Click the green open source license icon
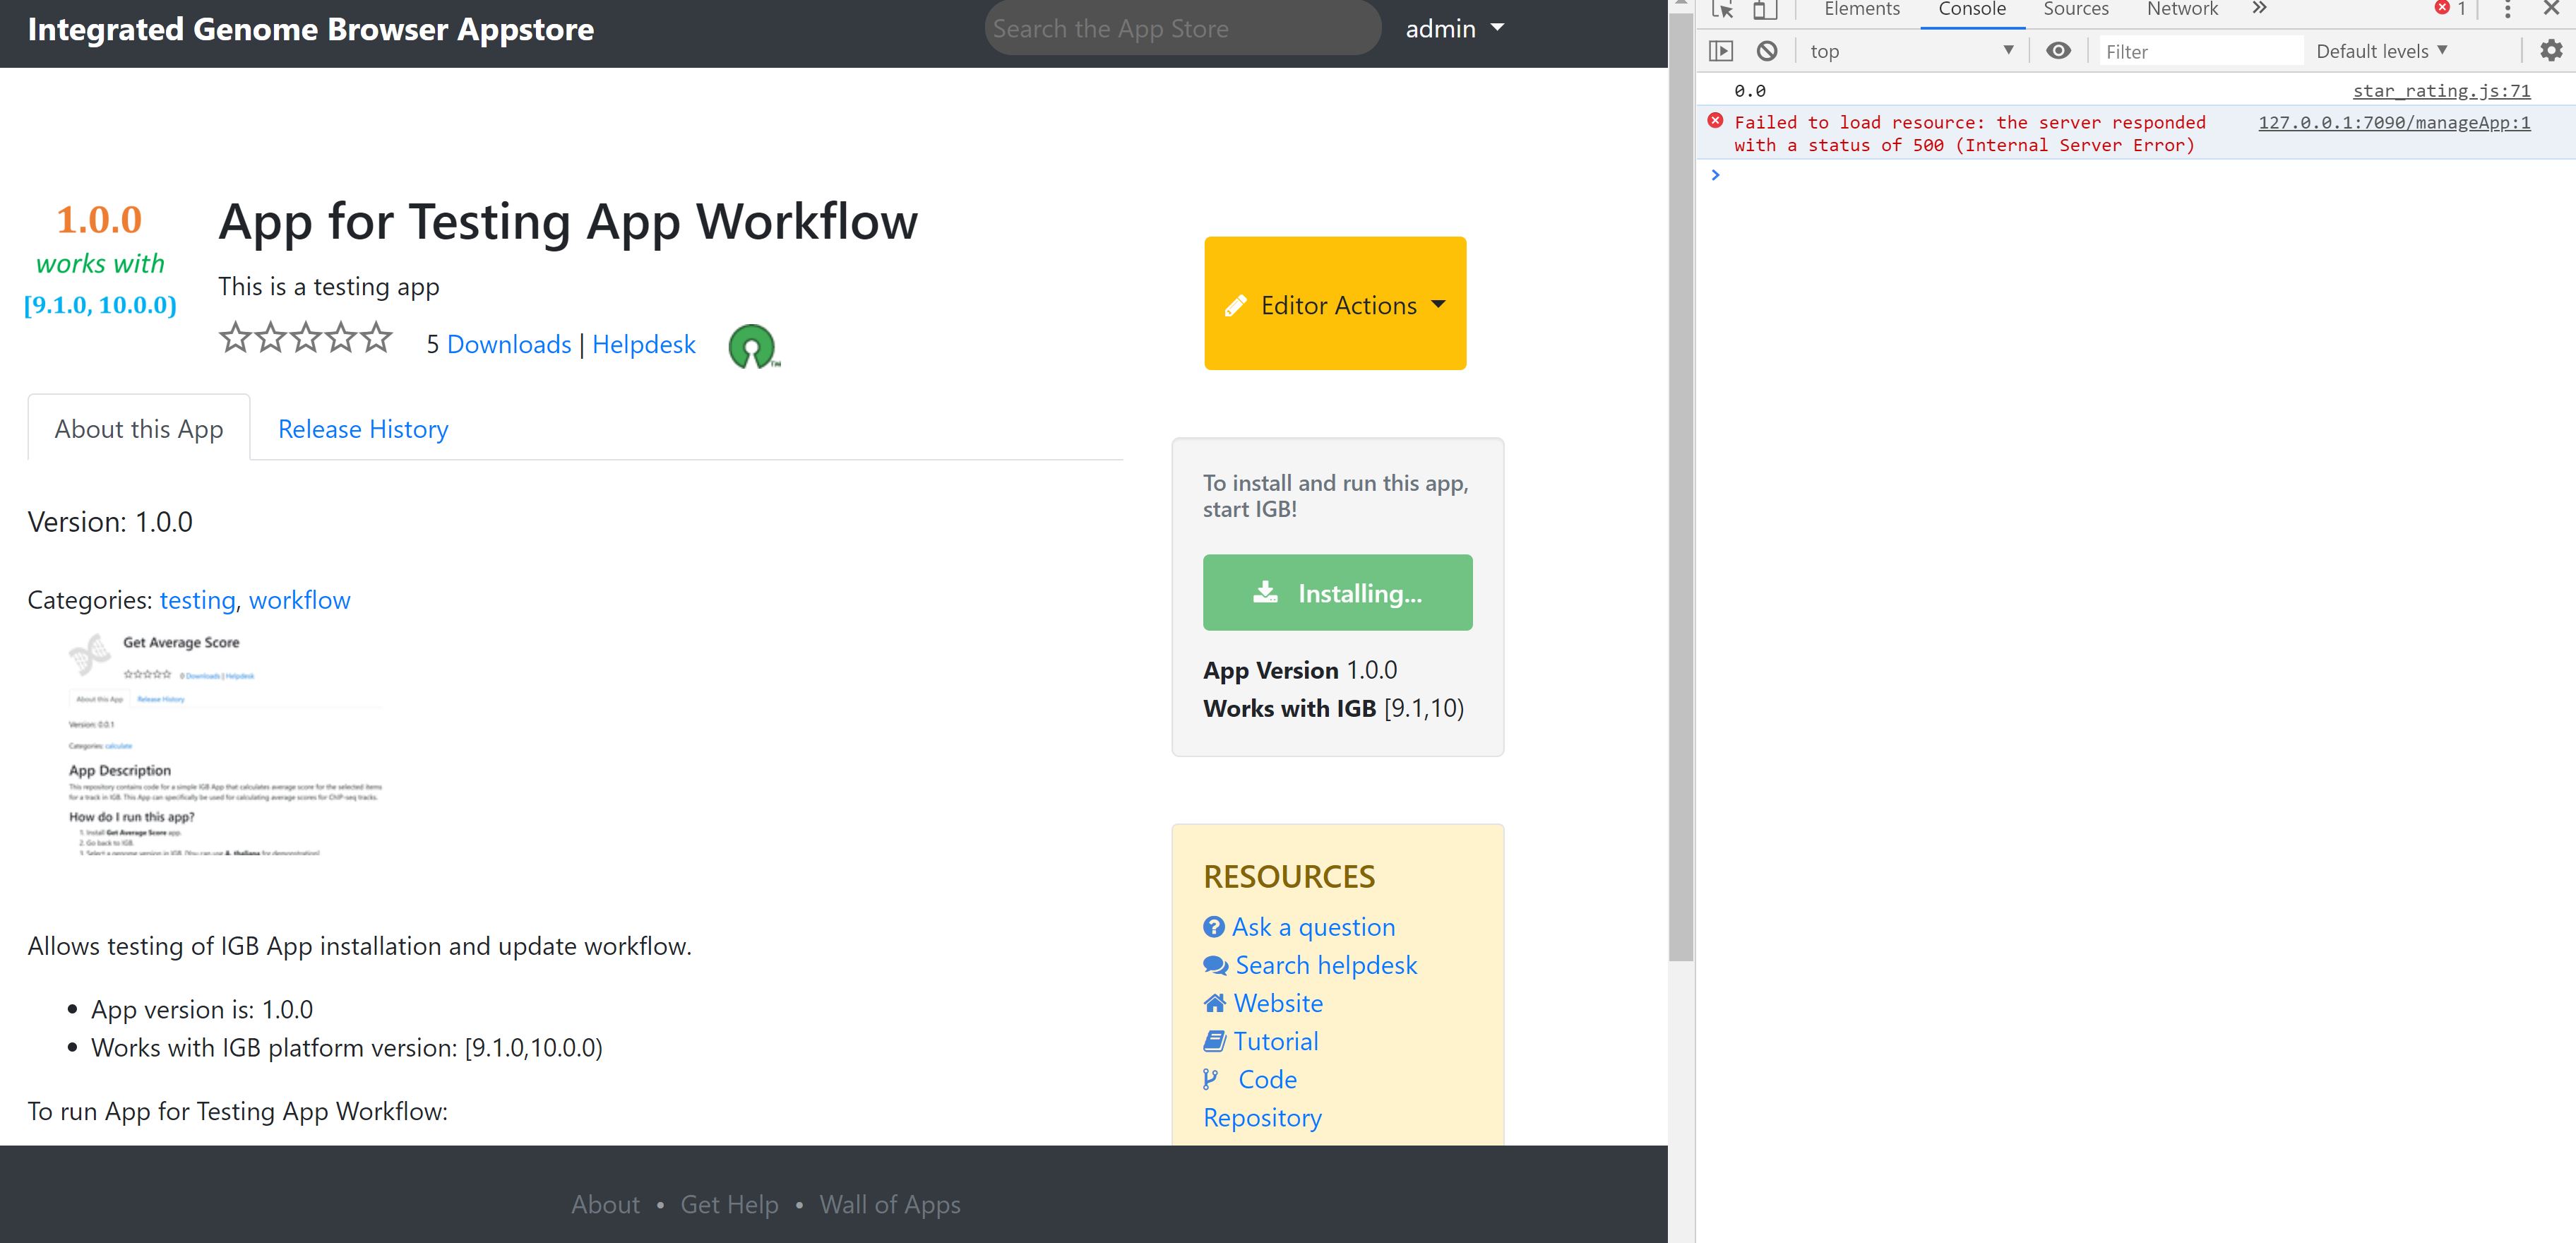 click(x=752, y=346)
